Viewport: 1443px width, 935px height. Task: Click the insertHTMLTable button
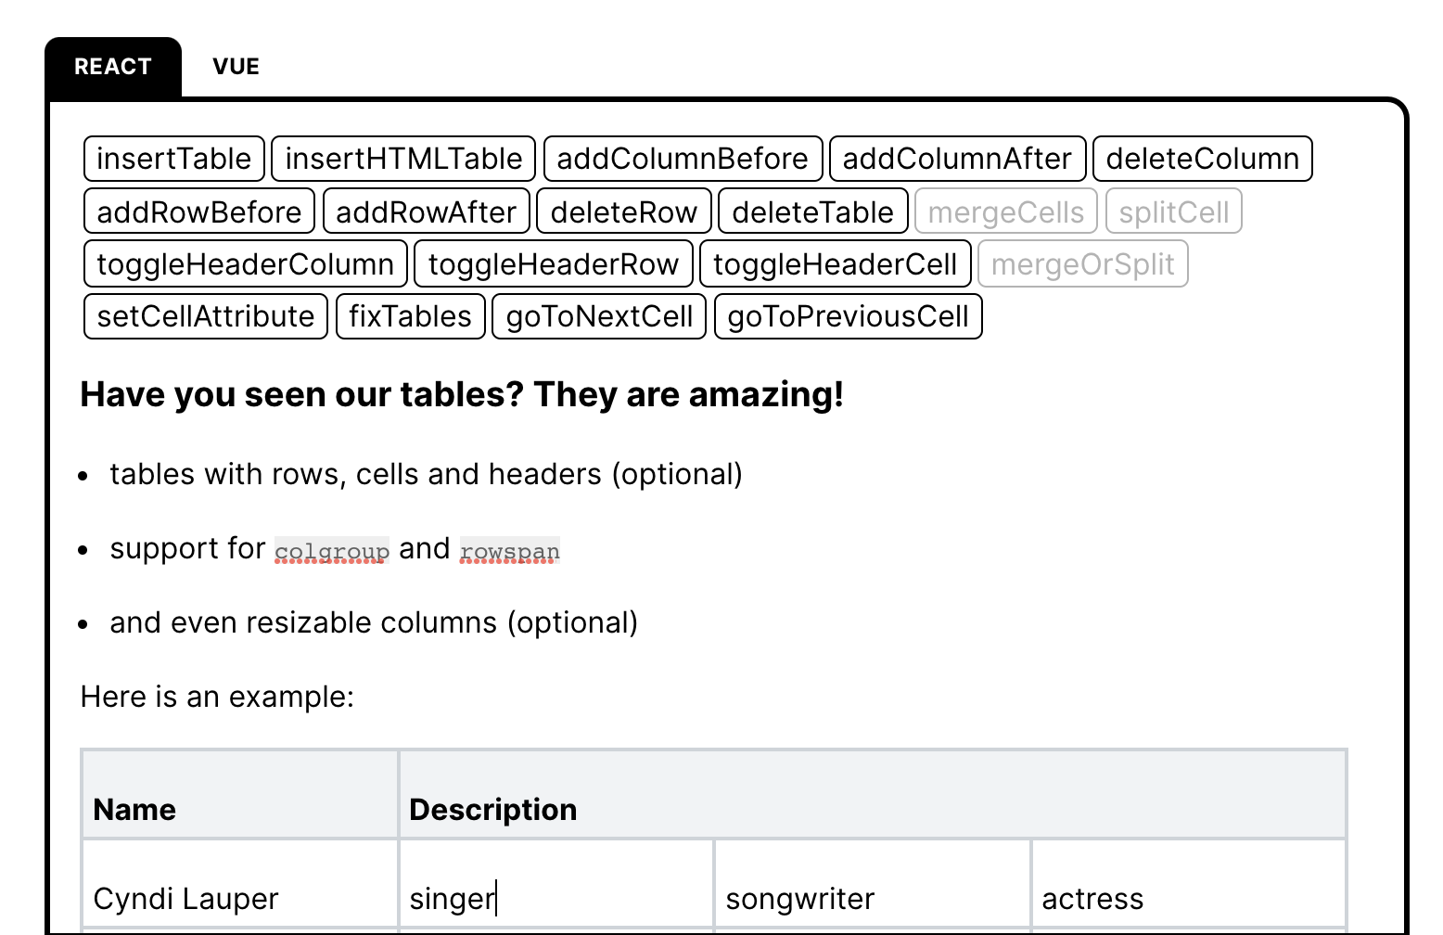402,159
